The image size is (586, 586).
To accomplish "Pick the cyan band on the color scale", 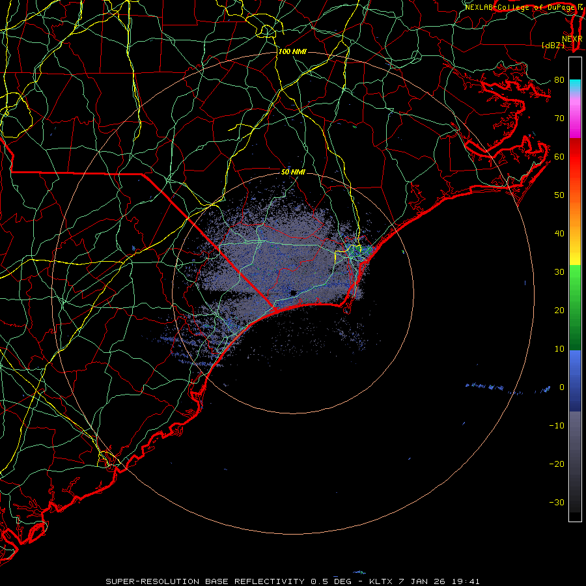I will [x=575, y=85].
